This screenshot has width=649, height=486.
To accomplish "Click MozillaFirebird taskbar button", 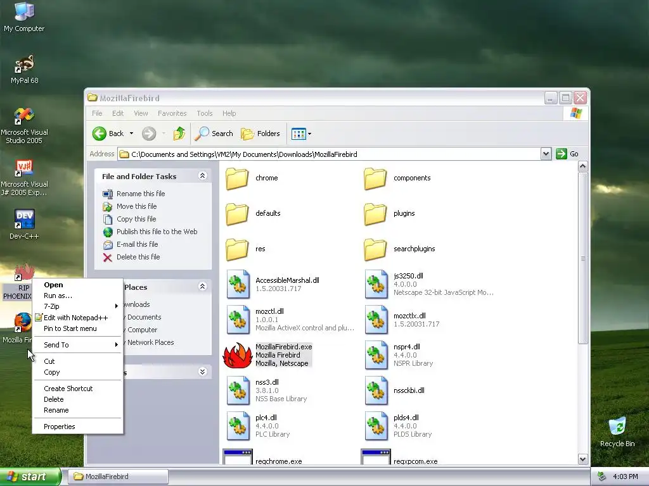I will pyautogui.click(x=118, y=477).
